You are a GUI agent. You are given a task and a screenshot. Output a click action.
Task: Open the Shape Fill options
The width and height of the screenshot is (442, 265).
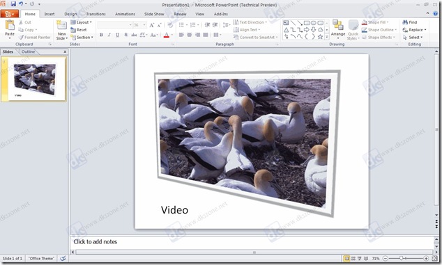click(x=375, y=22)
